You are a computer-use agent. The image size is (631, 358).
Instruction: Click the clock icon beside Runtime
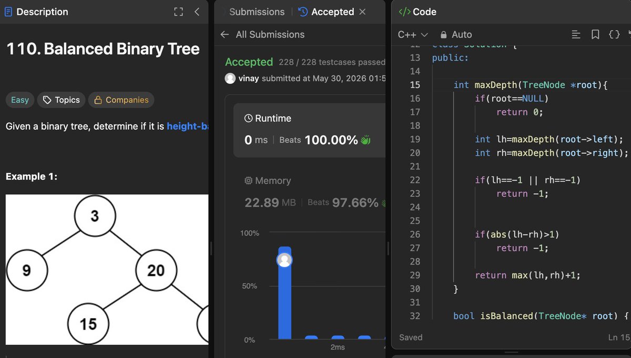point(249,119)
